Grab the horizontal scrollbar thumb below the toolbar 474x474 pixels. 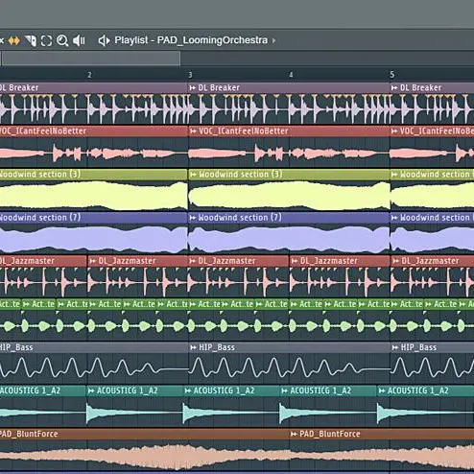point(91,59)
